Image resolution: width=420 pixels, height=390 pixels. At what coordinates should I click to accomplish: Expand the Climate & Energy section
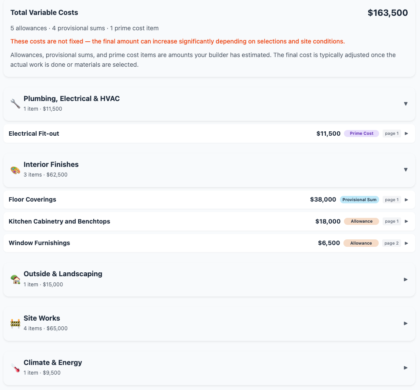tap(405, 368)
